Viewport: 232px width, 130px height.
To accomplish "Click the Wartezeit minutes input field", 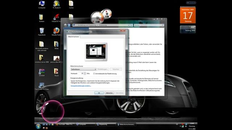I will 81,73.
